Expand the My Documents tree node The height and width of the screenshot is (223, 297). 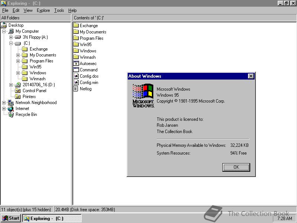18,55
